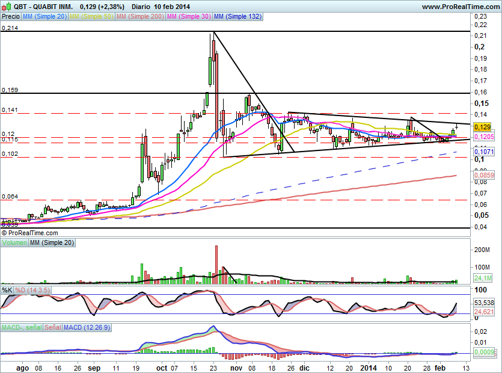Click the nov month label on time axis

tap(236, 368)
